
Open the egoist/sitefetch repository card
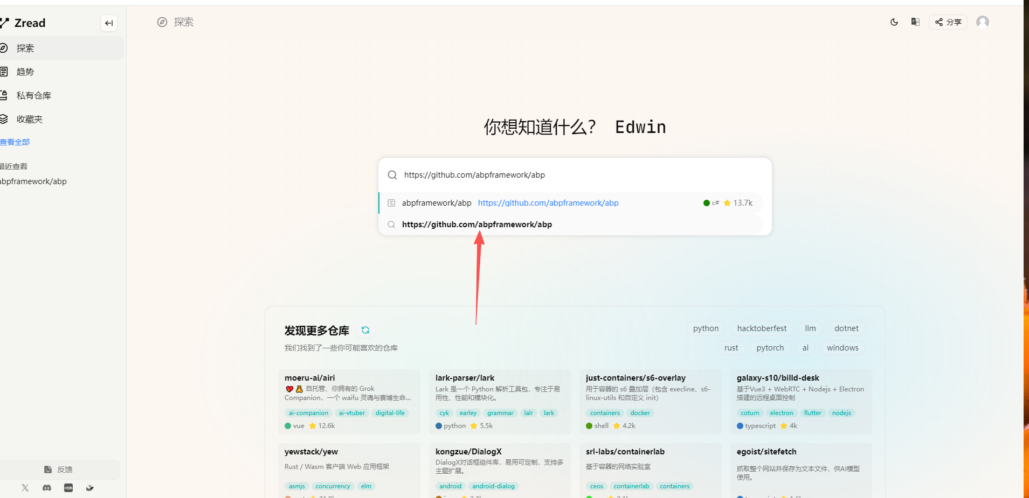point(801,471)
